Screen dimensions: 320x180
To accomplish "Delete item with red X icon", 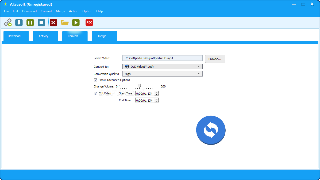I will pos(53,22).
